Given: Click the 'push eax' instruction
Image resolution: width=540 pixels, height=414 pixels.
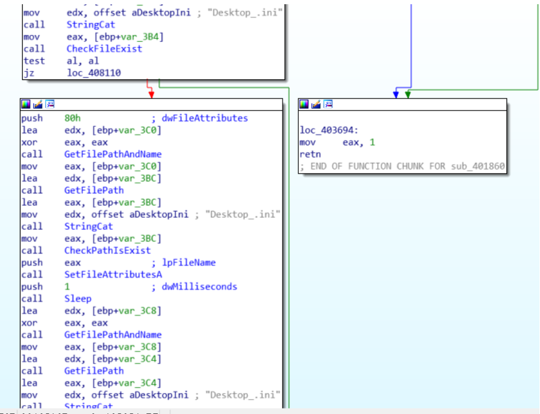Looking at the screenshot, I should coord(51,263).
